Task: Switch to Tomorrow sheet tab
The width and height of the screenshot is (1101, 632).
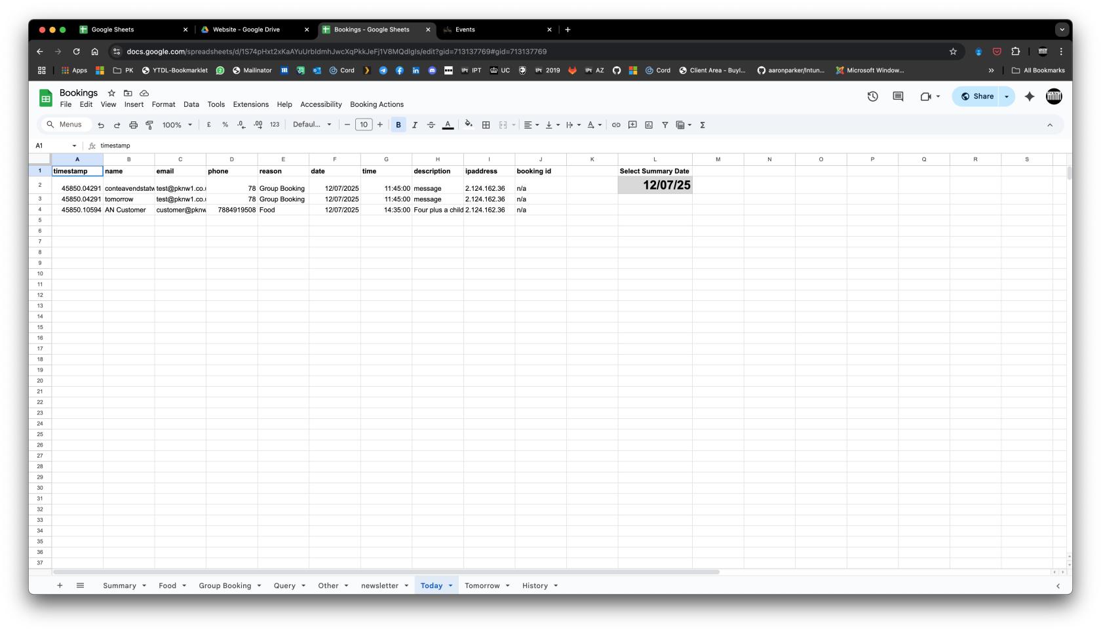Action: tap(482, 585)
